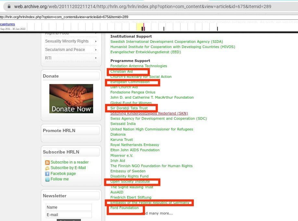Open Global Fund for Women link
298x221 pixels.
[131, 103]
